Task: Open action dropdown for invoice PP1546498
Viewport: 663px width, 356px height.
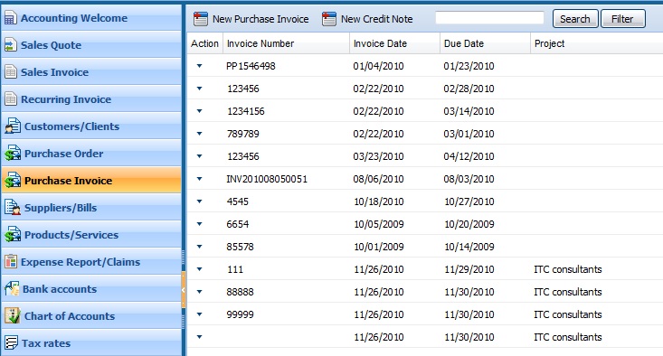Action: click(200, 66)
